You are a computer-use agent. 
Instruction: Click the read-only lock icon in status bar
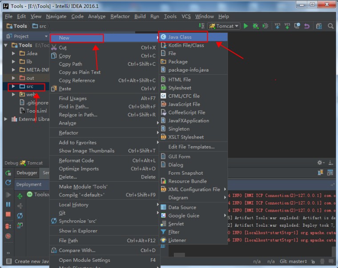(313, 261)
